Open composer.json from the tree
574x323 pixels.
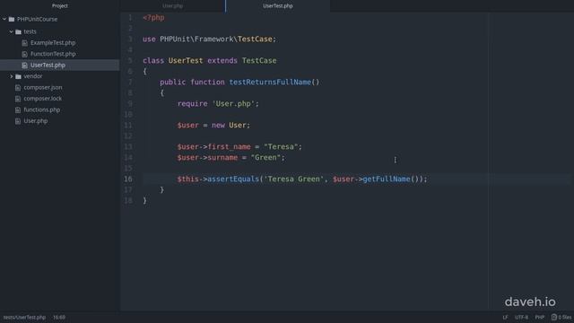point(43,88)
